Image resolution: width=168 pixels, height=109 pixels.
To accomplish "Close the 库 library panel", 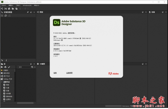I will click(x=34, y=64).
